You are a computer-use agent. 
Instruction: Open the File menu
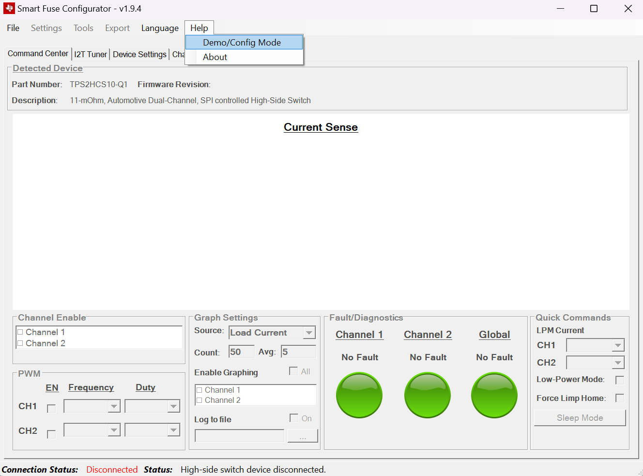(x=13, y=28)
